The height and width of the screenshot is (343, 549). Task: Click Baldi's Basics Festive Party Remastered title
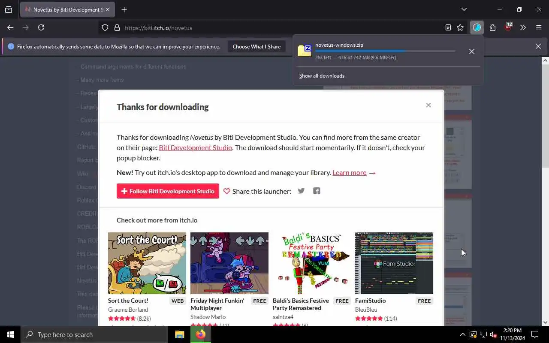click(301, 304)
